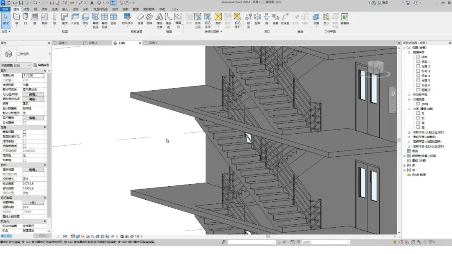Switch to the Level 1 view tab
The width and height of the screenshot is (452, 254).
62,43
